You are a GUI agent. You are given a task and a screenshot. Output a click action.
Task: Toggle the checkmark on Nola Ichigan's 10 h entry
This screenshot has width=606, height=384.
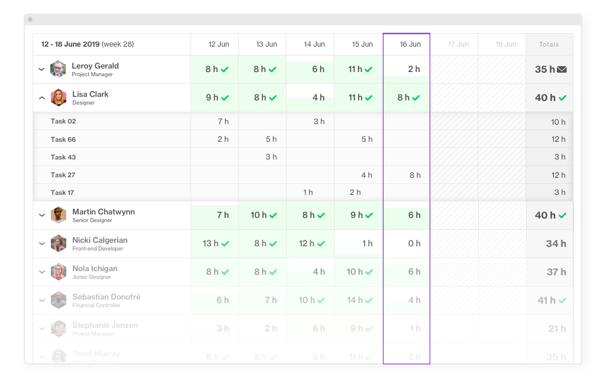click(369, 272)
